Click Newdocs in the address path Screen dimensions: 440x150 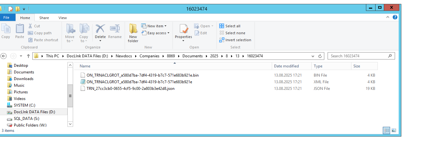124,56
